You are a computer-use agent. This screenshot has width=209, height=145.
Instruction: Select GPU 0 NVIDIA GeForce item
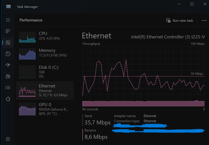pos(45,109)
